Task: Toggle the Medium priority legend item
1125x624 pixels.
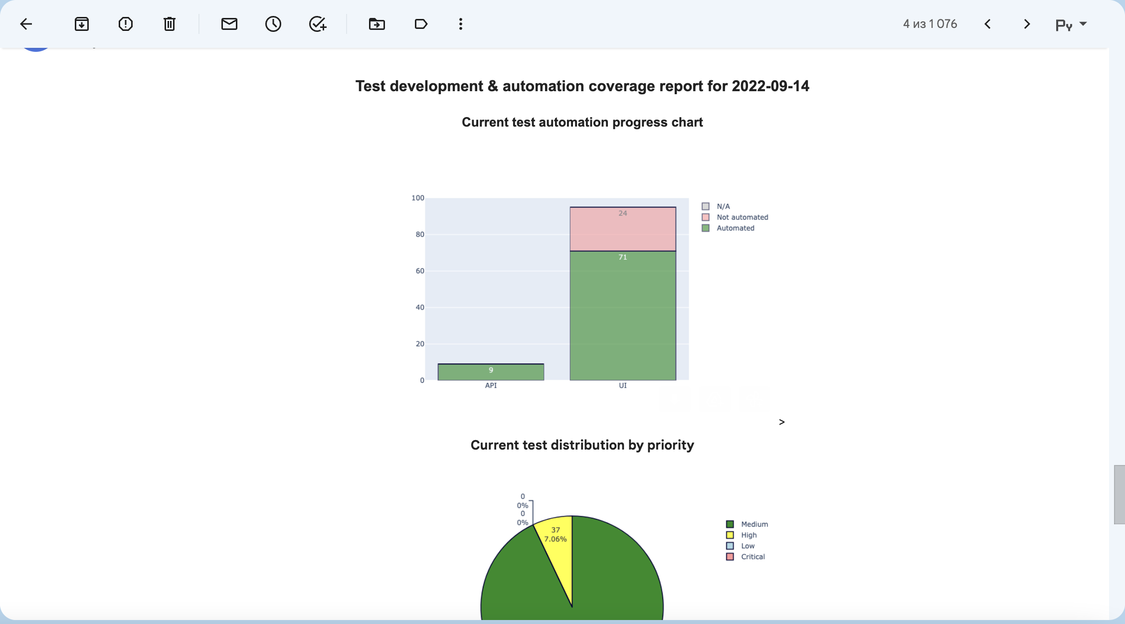Action: (754, 524)
